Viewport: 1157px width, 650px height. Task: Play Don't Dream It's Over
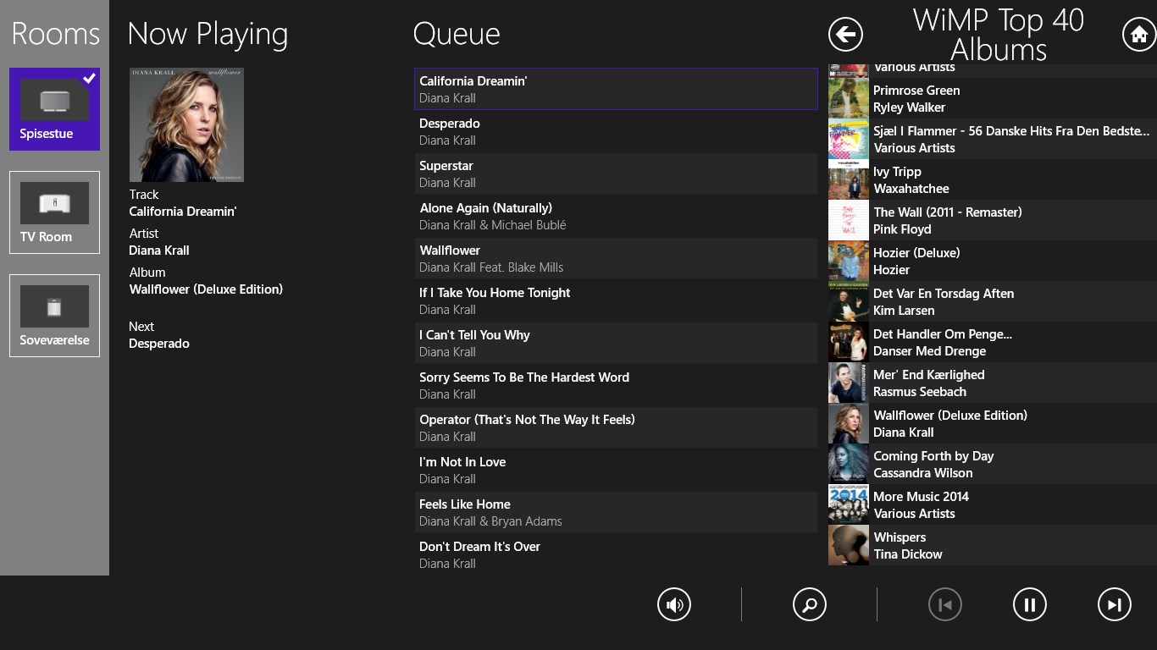(616, 554)
